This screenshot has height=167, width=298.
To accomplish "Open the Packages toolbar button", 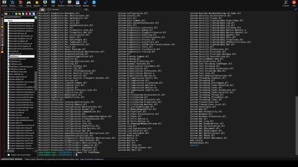I will 78,3.
